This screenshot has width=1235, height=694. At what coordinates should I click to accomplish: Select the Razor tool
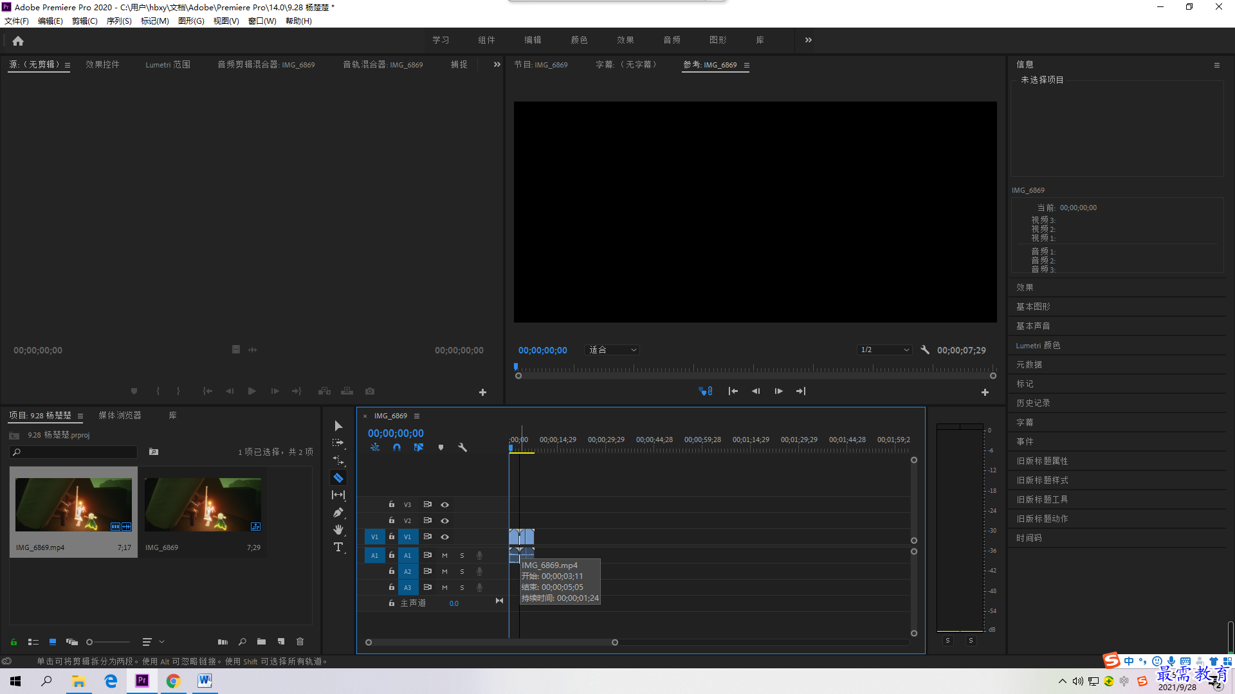338,477
